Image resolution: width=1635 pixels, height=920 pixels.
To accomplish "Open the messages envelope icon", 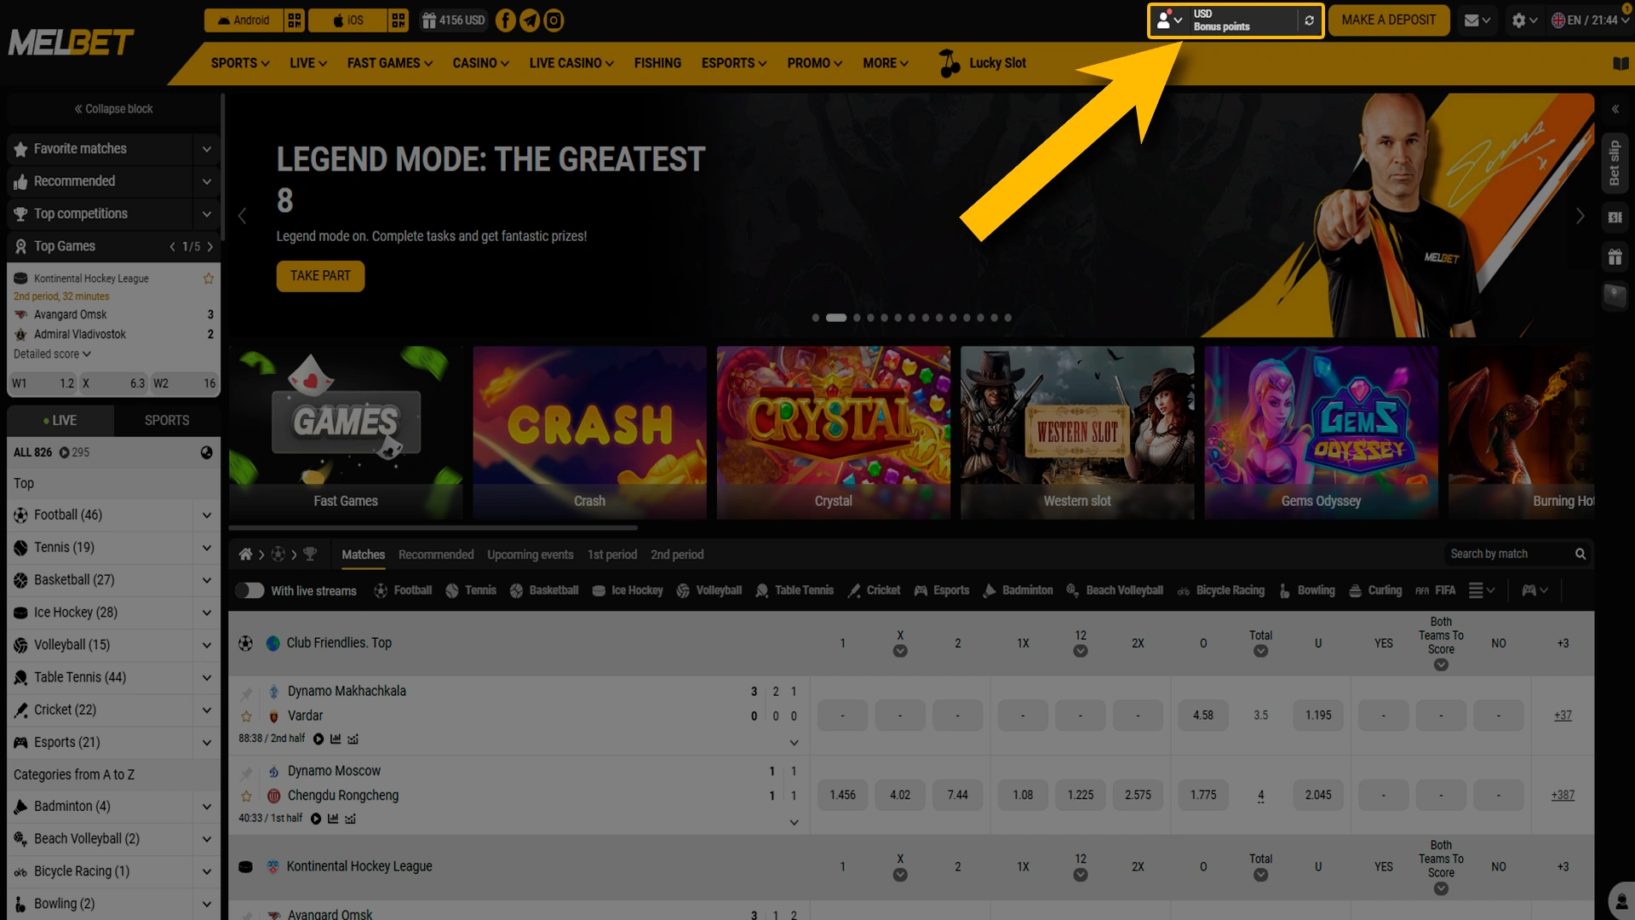I will 1477,20.
